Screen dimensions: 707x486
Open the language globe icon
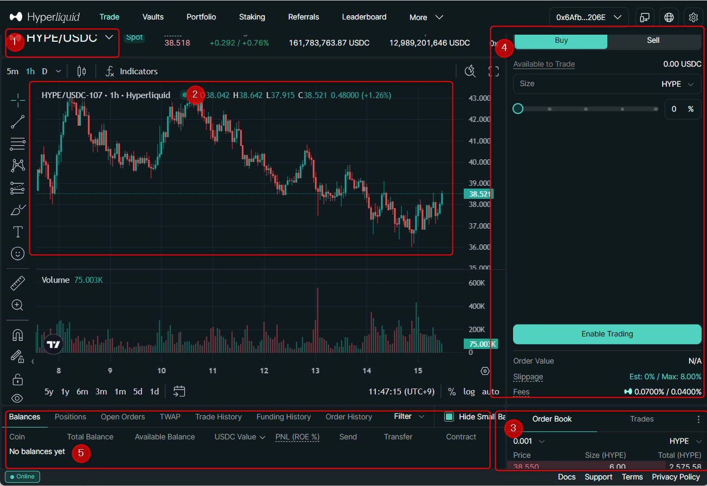[669, 17]
